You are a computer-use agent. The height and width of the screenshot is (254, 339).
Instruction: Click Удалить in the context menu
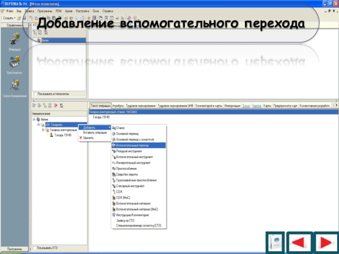coord(88,138)
